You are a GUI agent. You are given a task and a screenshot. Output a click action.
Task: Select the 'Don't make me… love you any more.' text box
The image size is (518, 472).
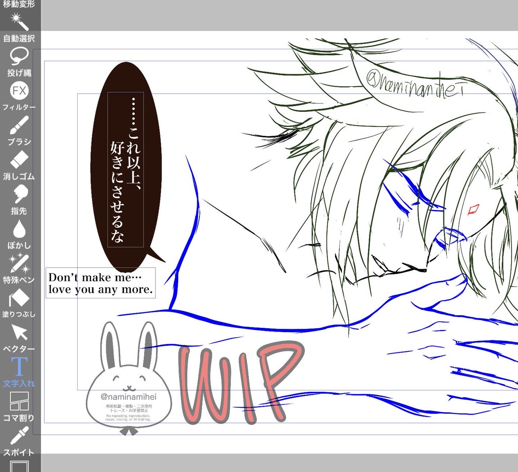click(101, 283)
